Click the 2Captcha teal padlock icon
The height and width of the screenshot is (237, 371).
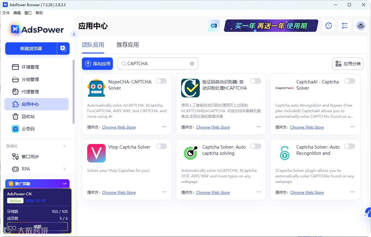(284, 153)
